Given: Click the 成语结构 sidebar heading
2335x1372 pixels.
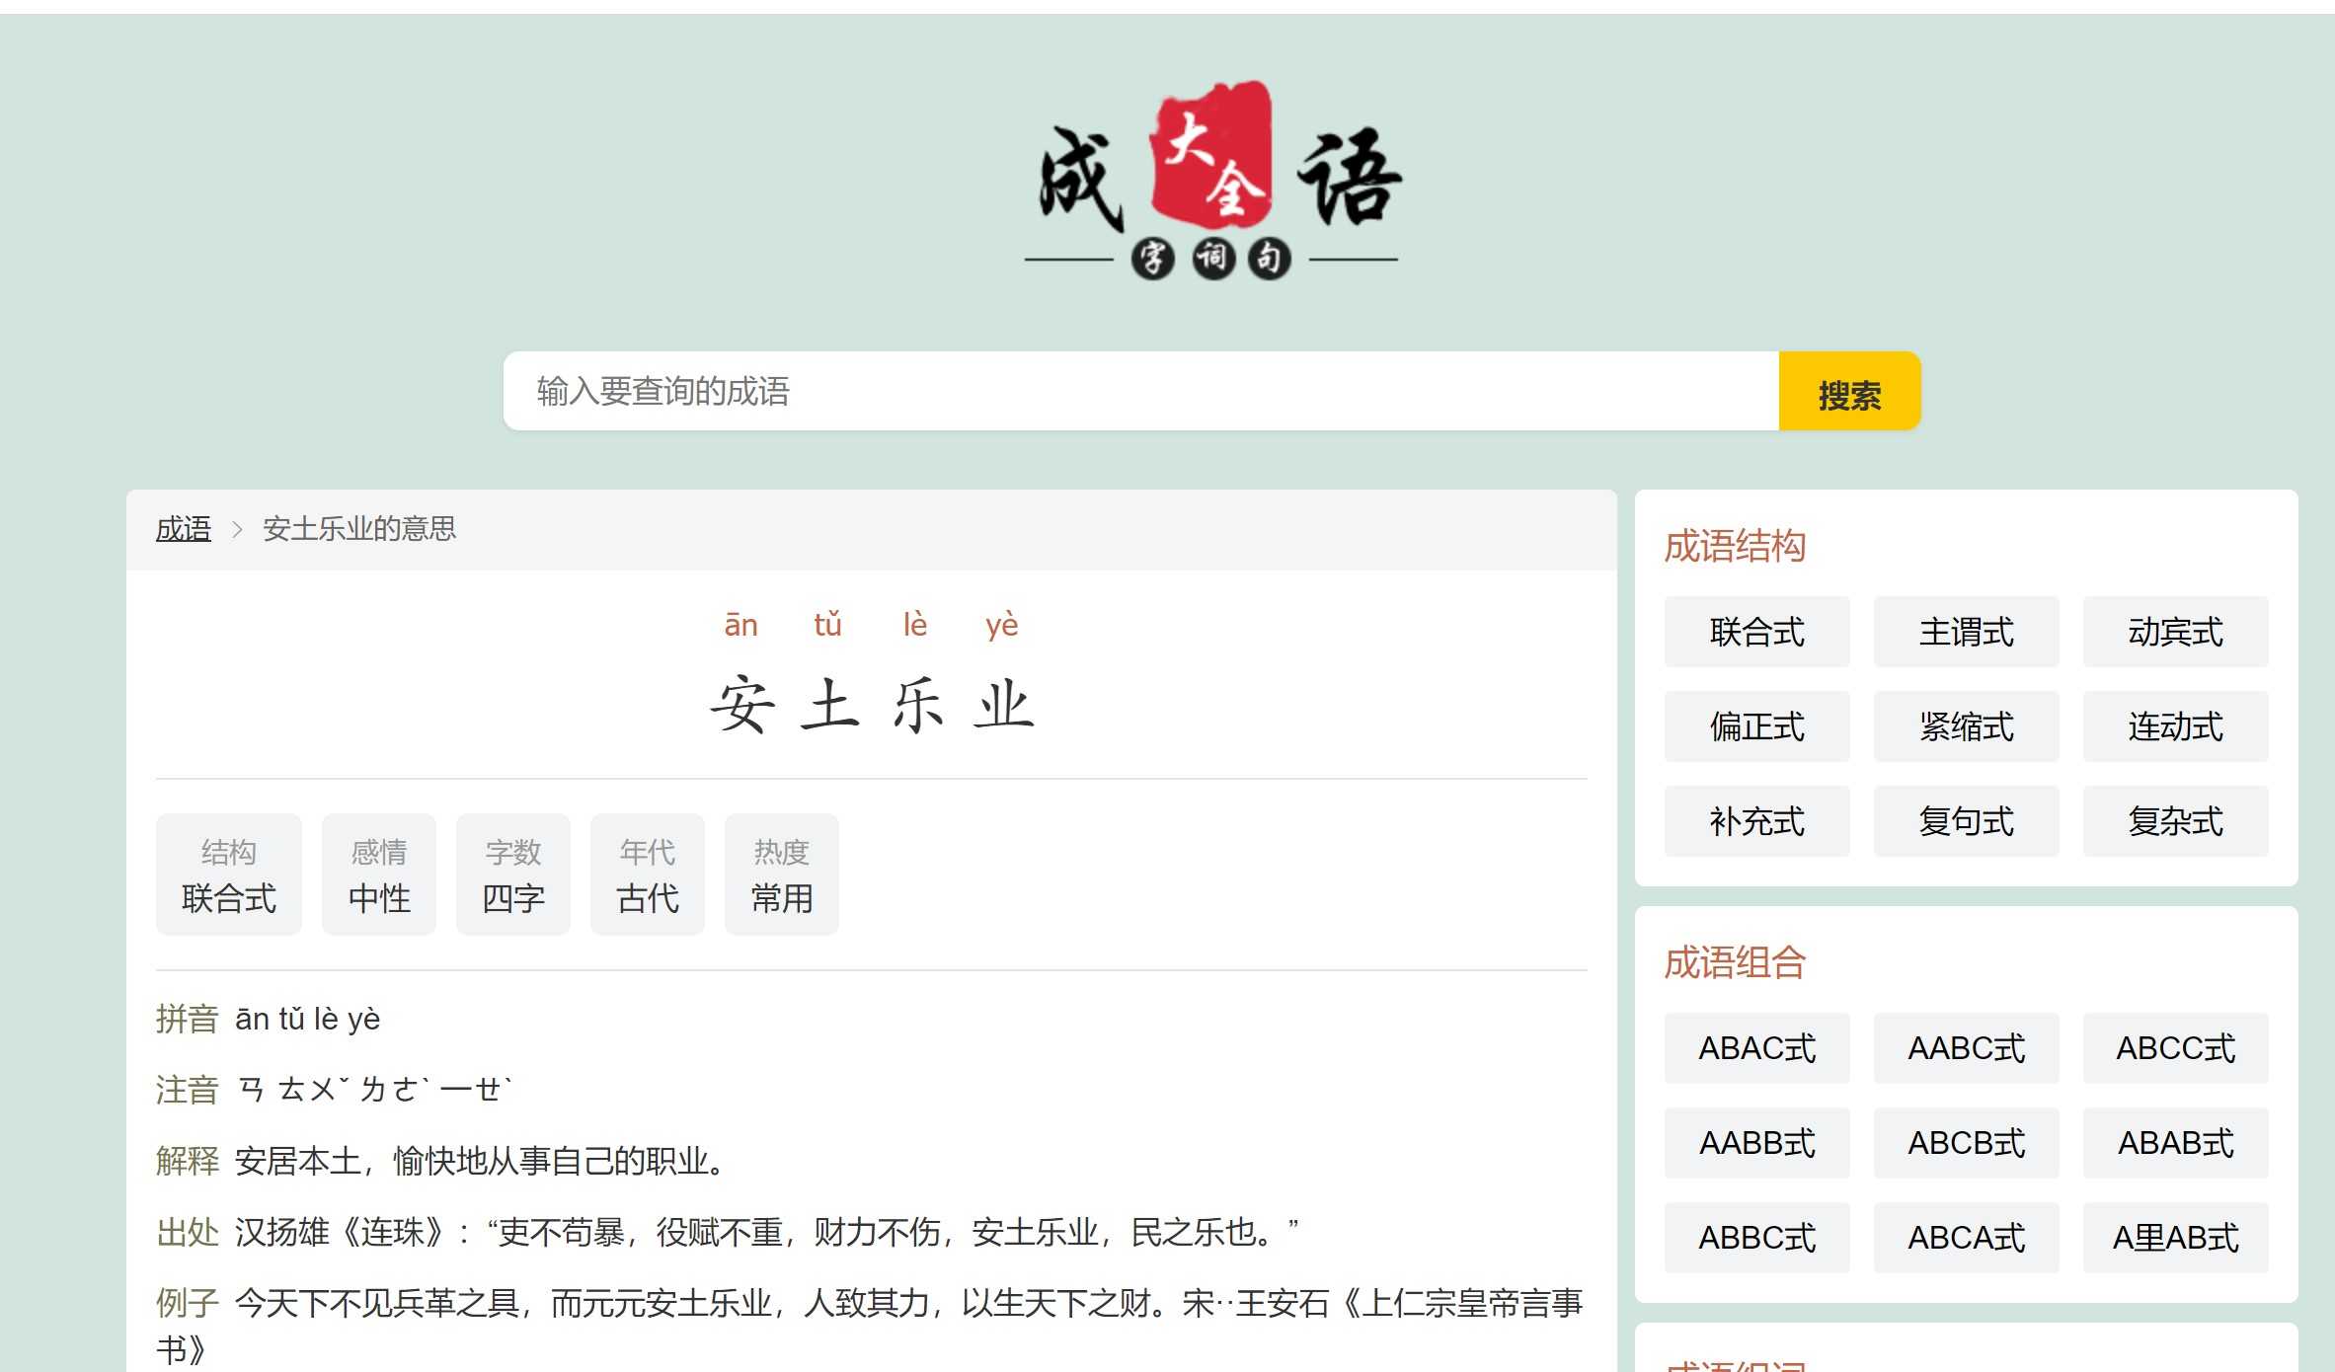Looking at the screenshot, I should coord(1735,546).
